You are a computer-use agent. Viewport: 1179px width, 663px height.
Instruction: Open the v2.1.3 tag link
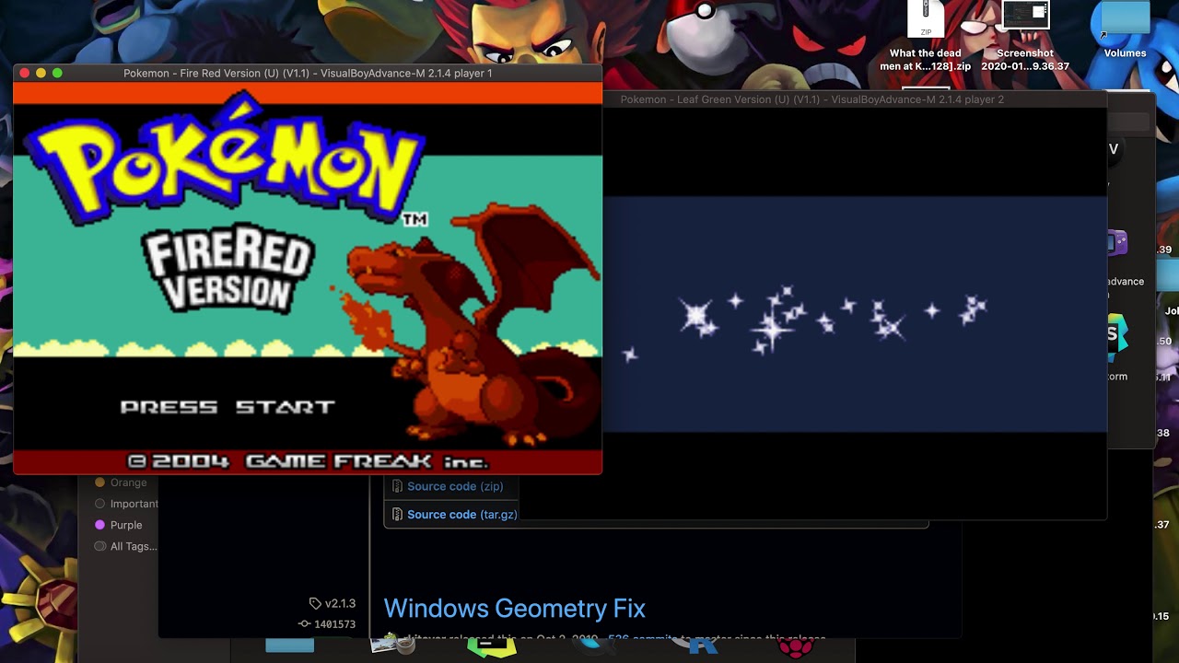(333, 603)
